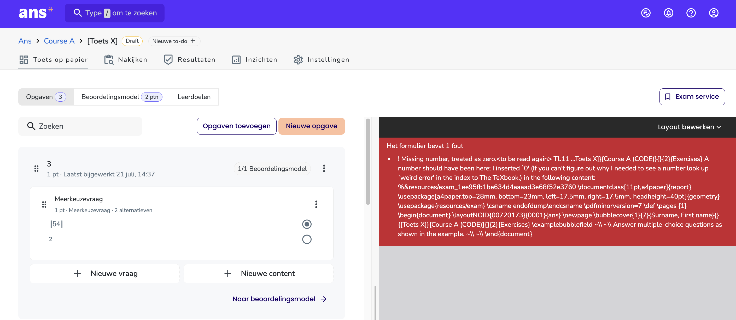The width and height of the screenshot is (736, 320).
Task: Grab the drag handle of Meerkeuzevraag
Action: point(44,204)
